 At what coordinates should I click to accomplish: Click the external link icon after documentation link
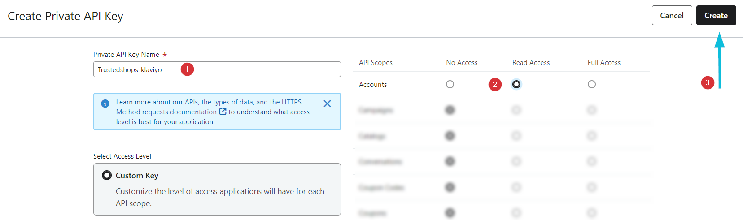223,112
